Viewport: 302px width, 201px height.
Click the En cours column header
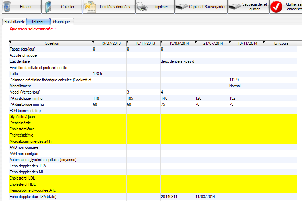281,43
